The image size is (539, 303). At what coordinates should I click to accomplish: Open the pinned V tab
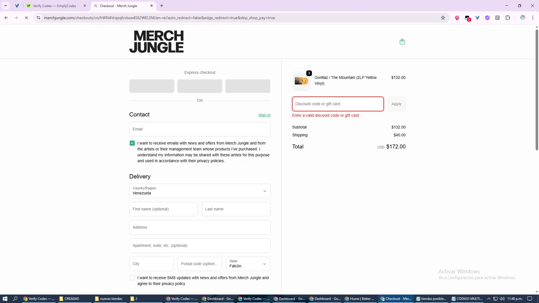tap(17, 6)
